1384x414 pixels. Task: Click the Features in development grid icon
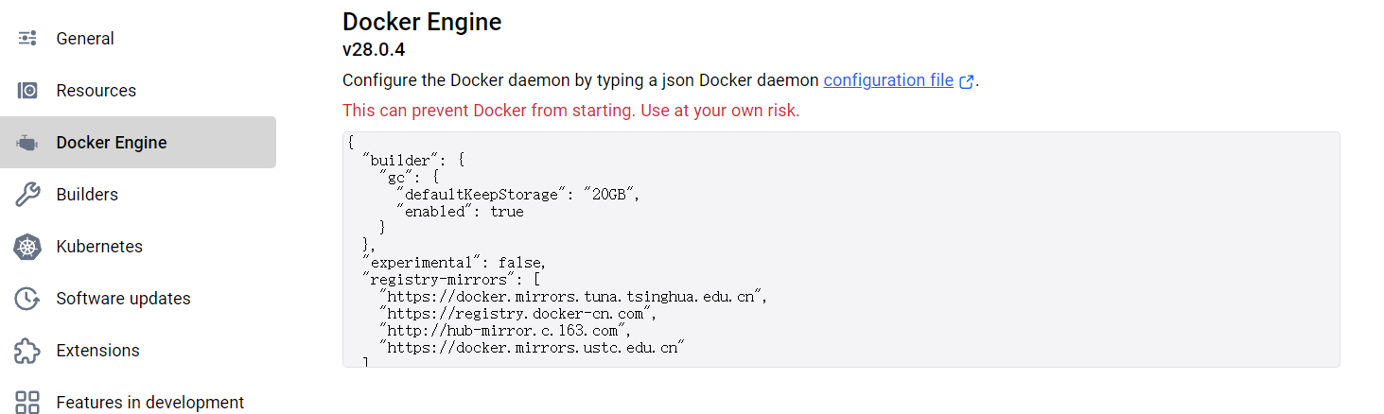pyautogui.click(x=27, y=402)
